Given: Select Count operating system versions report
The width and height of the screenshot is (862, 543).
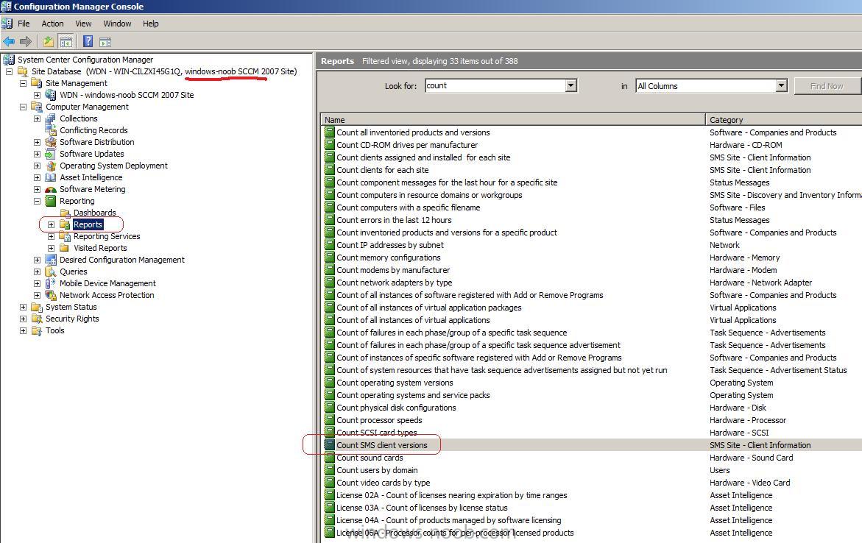Looking at the screenshot, I should (x=395, y=383).
